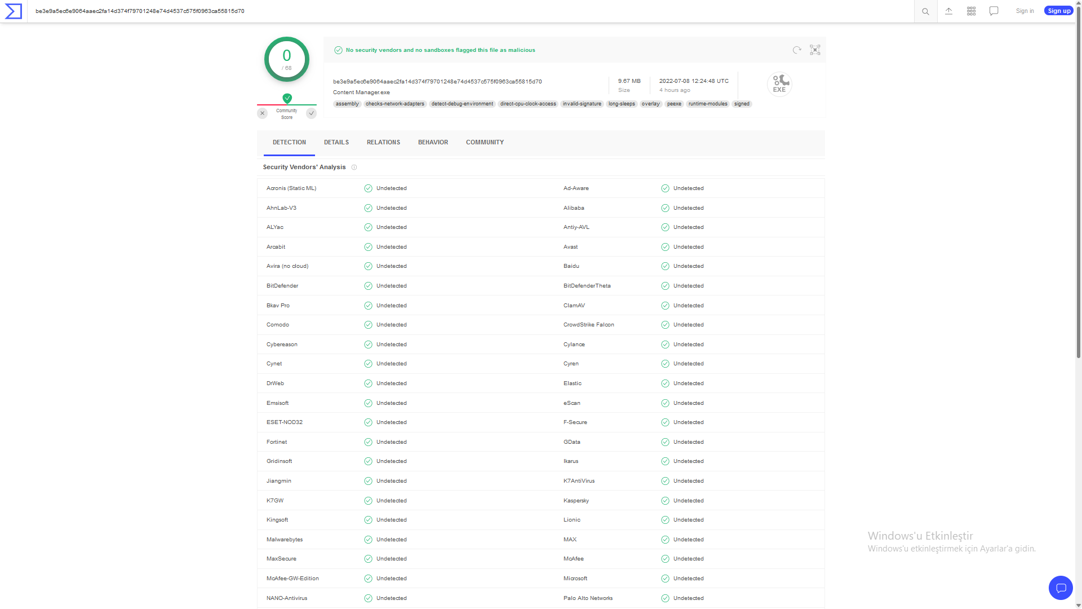Click the checks-network-adapters tag
This screenshot has height=609, width=1082.
click(394, 104)
